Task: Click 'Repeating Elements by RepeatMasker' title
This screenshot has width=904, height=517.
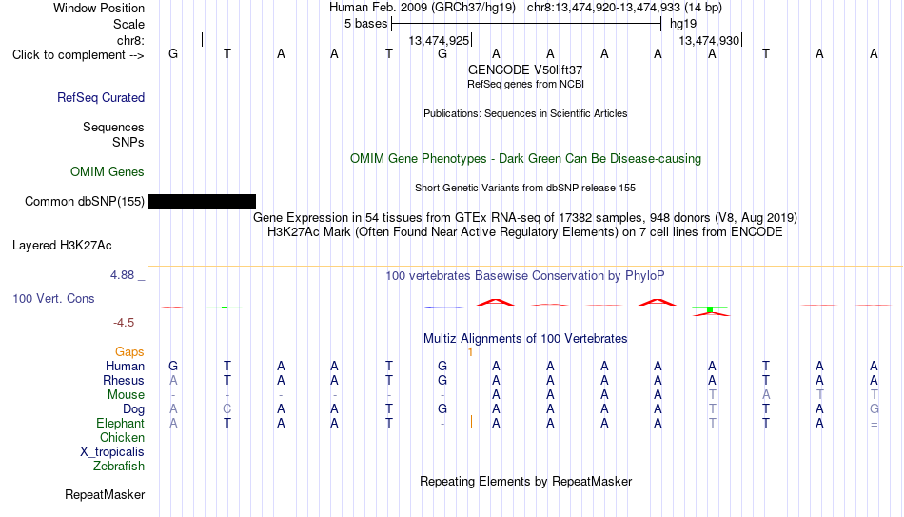Action: point(525,481)
